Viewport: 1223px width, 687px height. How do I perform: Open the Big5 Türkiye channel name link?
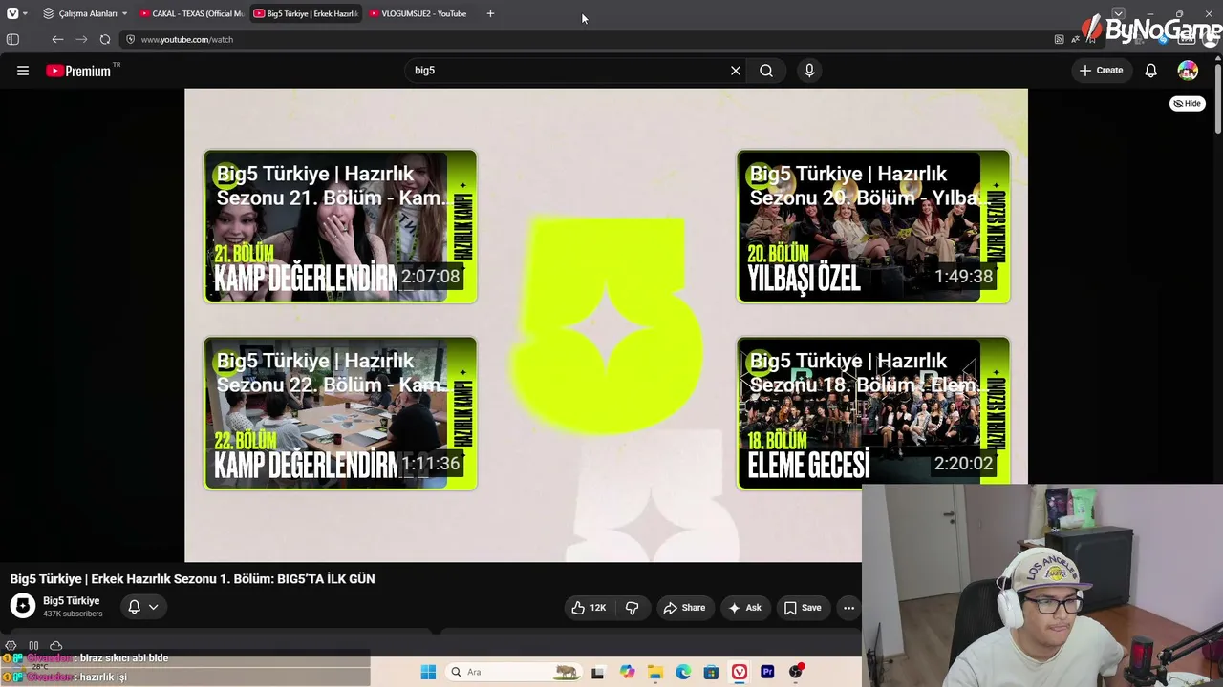(72, 601)
